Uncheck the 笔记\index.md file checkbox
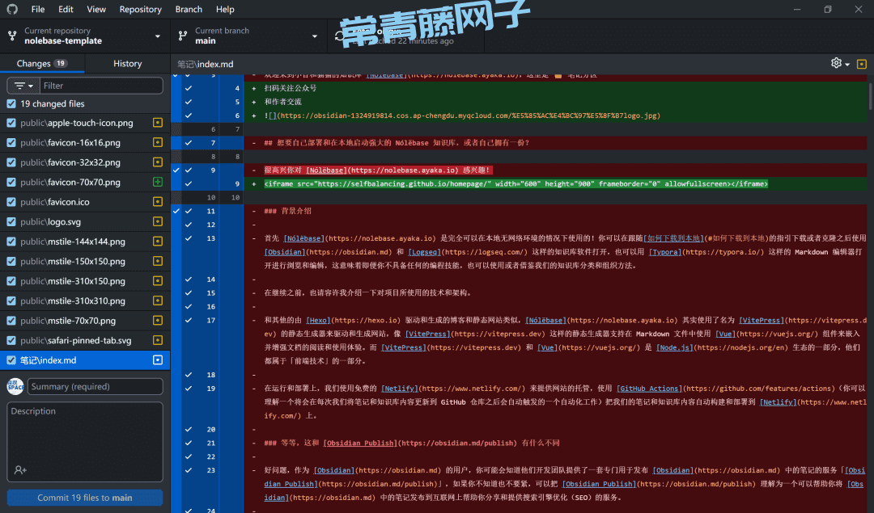Screen dimensions: 874x513 coord(11,360)
